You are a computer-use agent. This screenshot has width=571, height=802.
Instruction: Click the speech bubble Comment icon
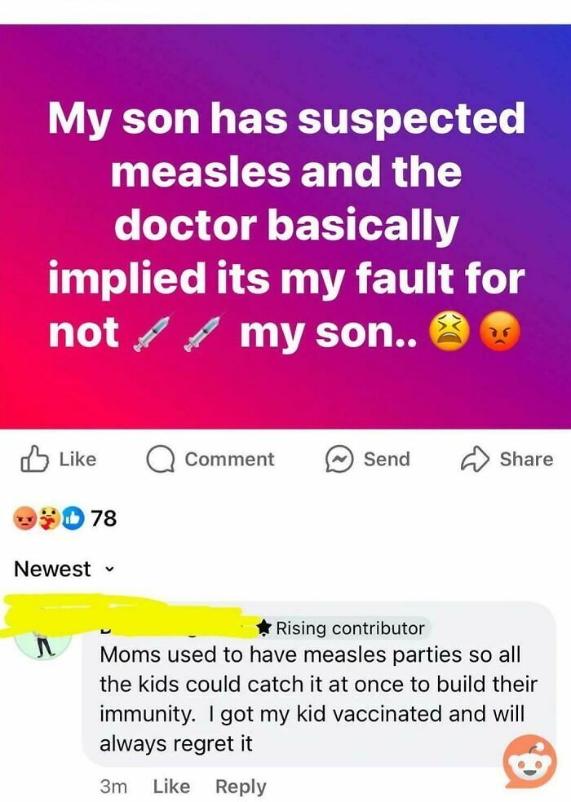point(159,460)
